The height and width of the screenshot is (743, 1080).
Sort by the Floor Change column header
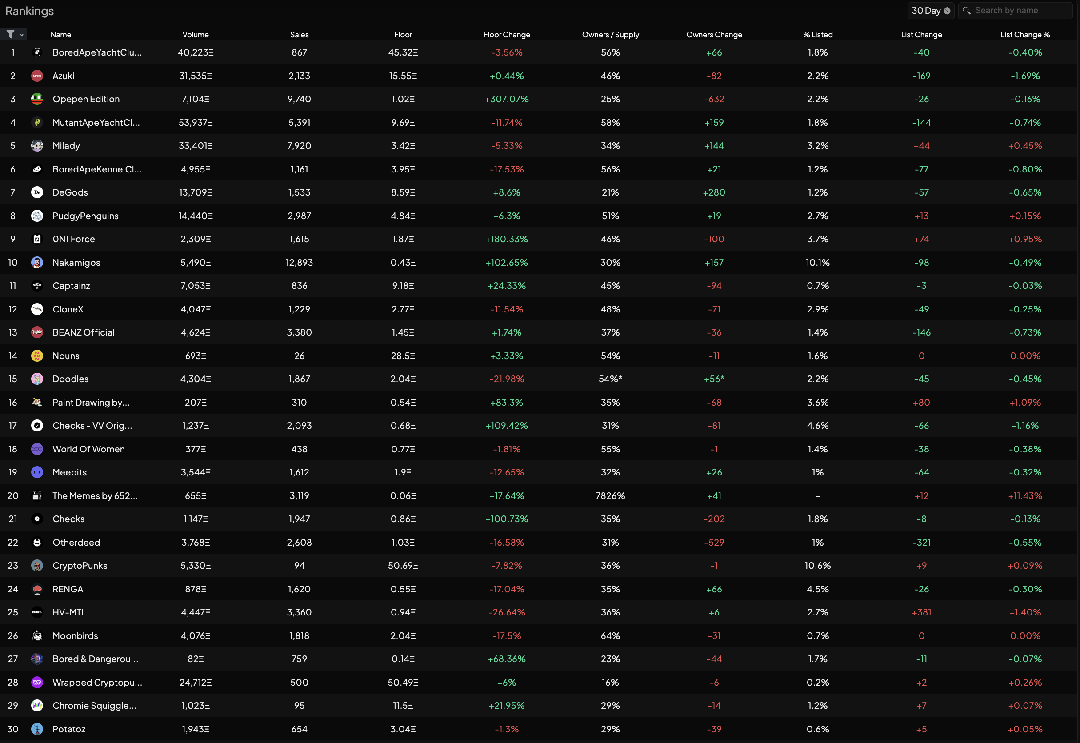[507, 35]
